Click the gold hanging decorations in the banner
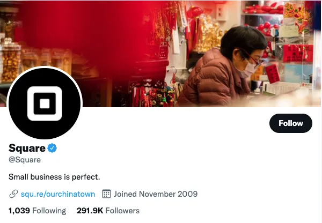The height and width of the screenshot is (223, 322). tap(207, 34)
